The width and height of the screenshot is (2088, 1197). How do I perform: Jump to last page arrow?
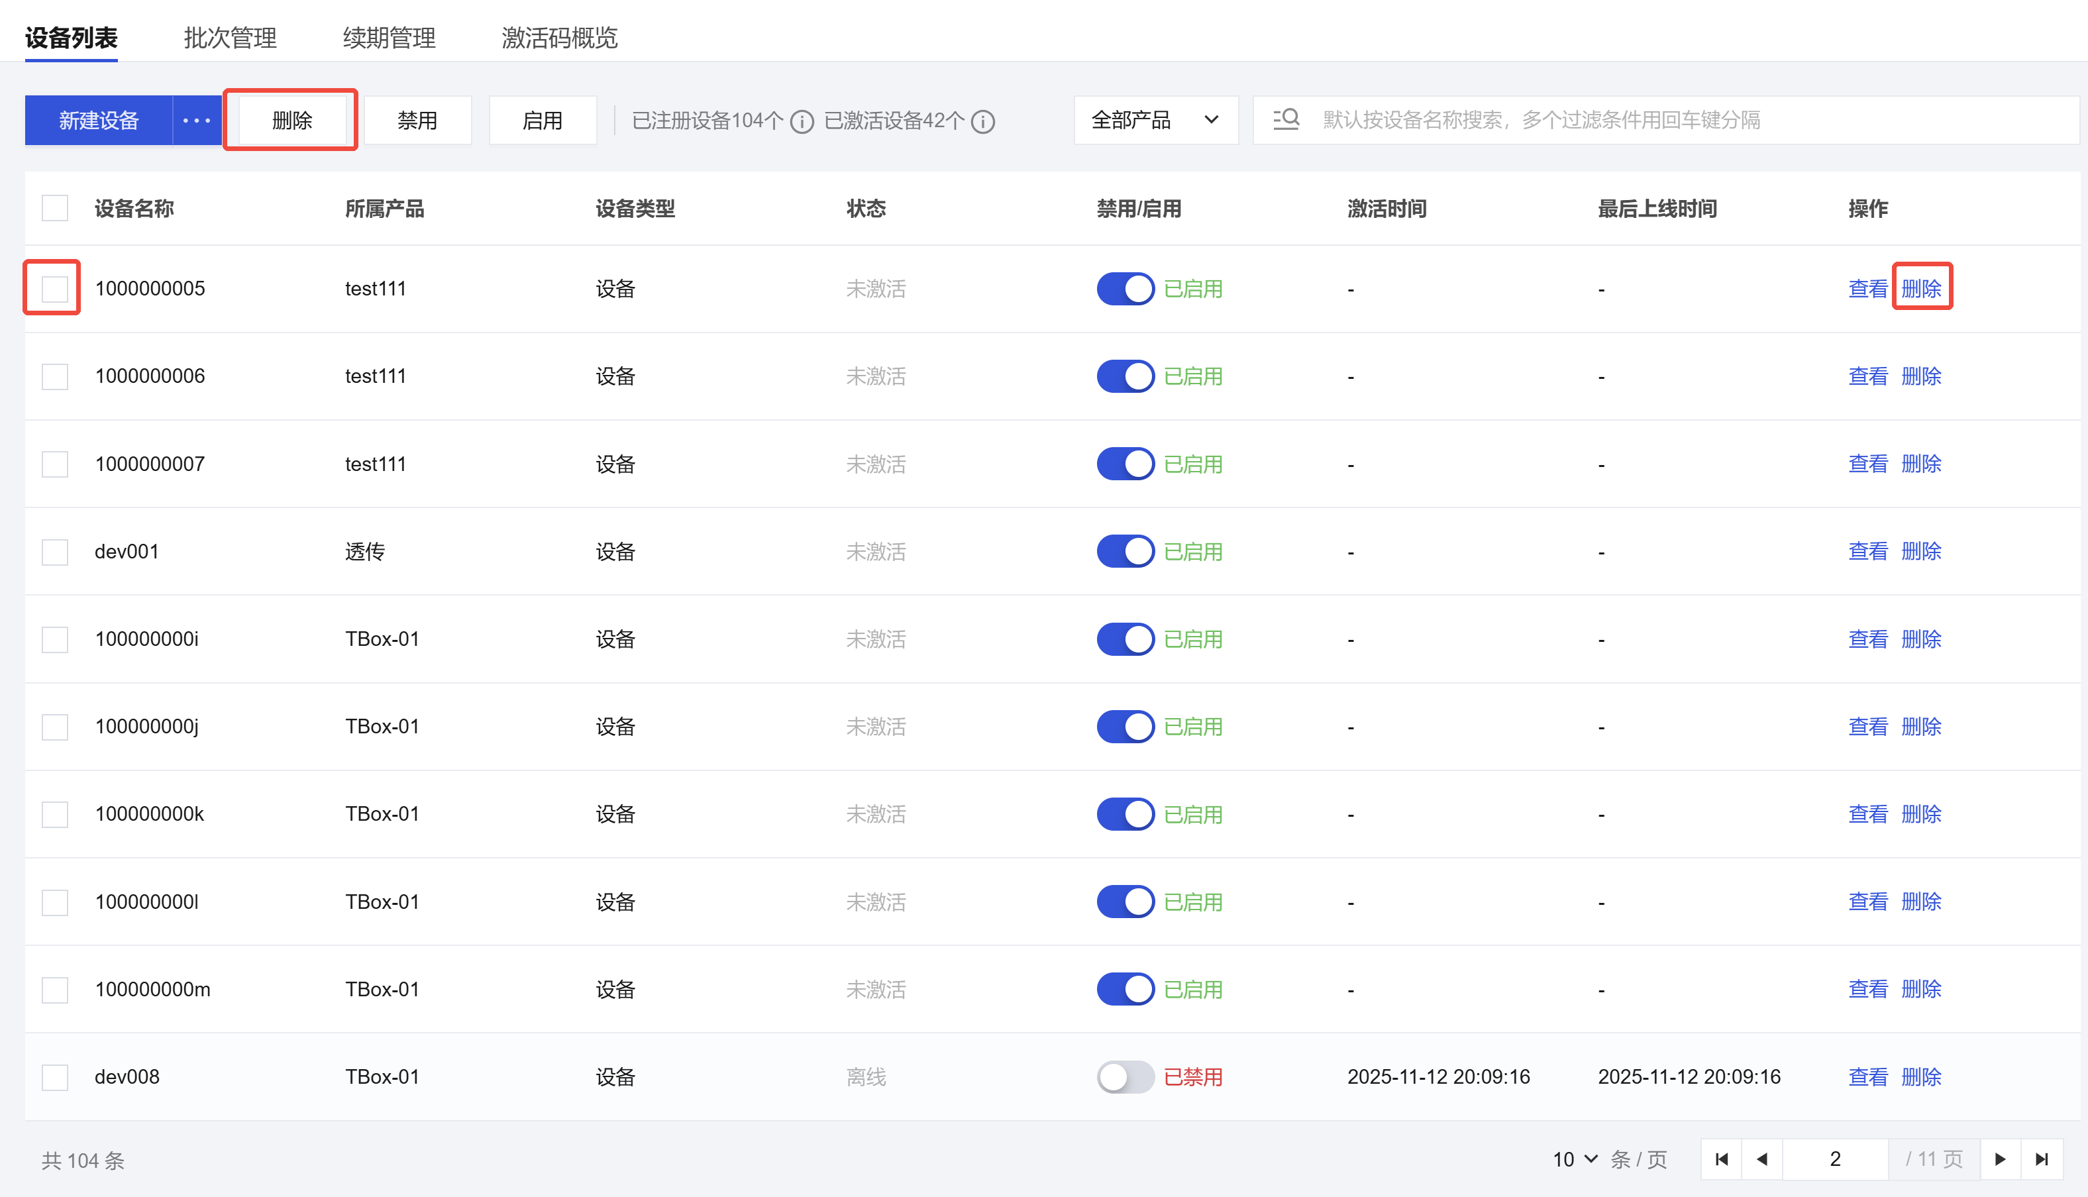coord(2042,1159)
